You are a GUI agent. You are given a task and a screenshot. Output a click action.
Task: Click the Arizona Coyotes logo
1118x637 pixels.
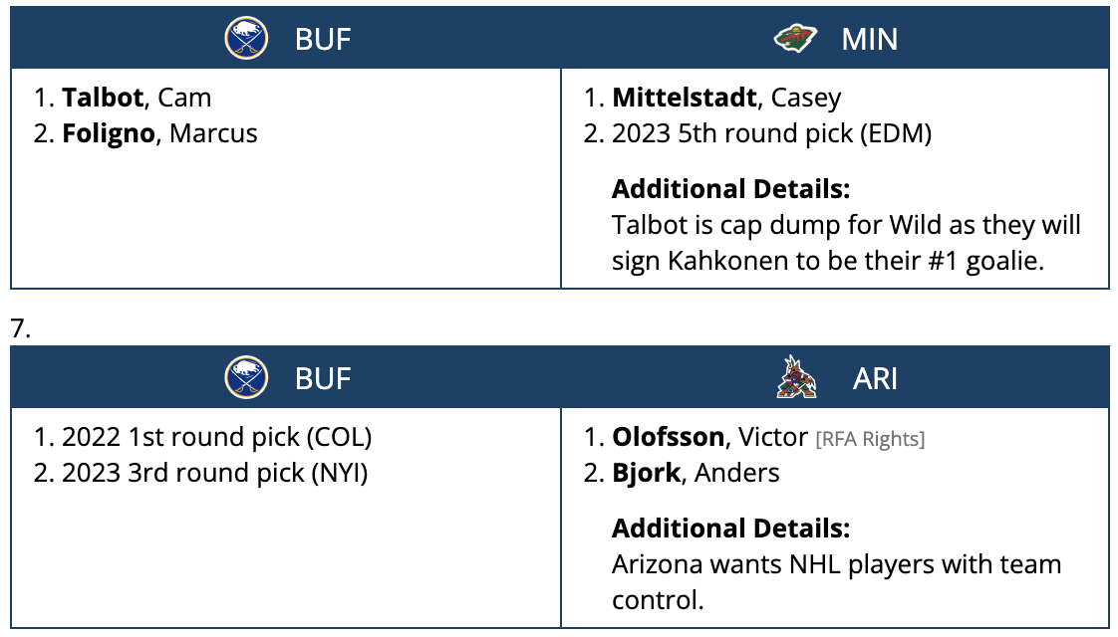coord(796,378)
